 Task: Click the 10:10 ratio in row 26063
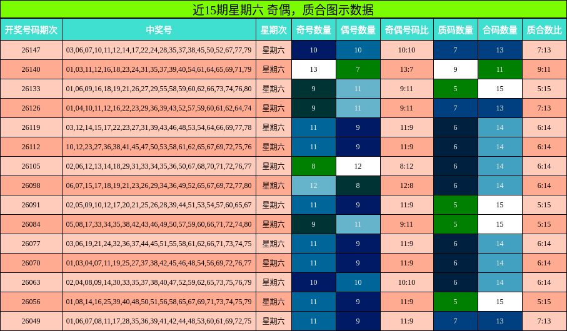pos(407,282)
